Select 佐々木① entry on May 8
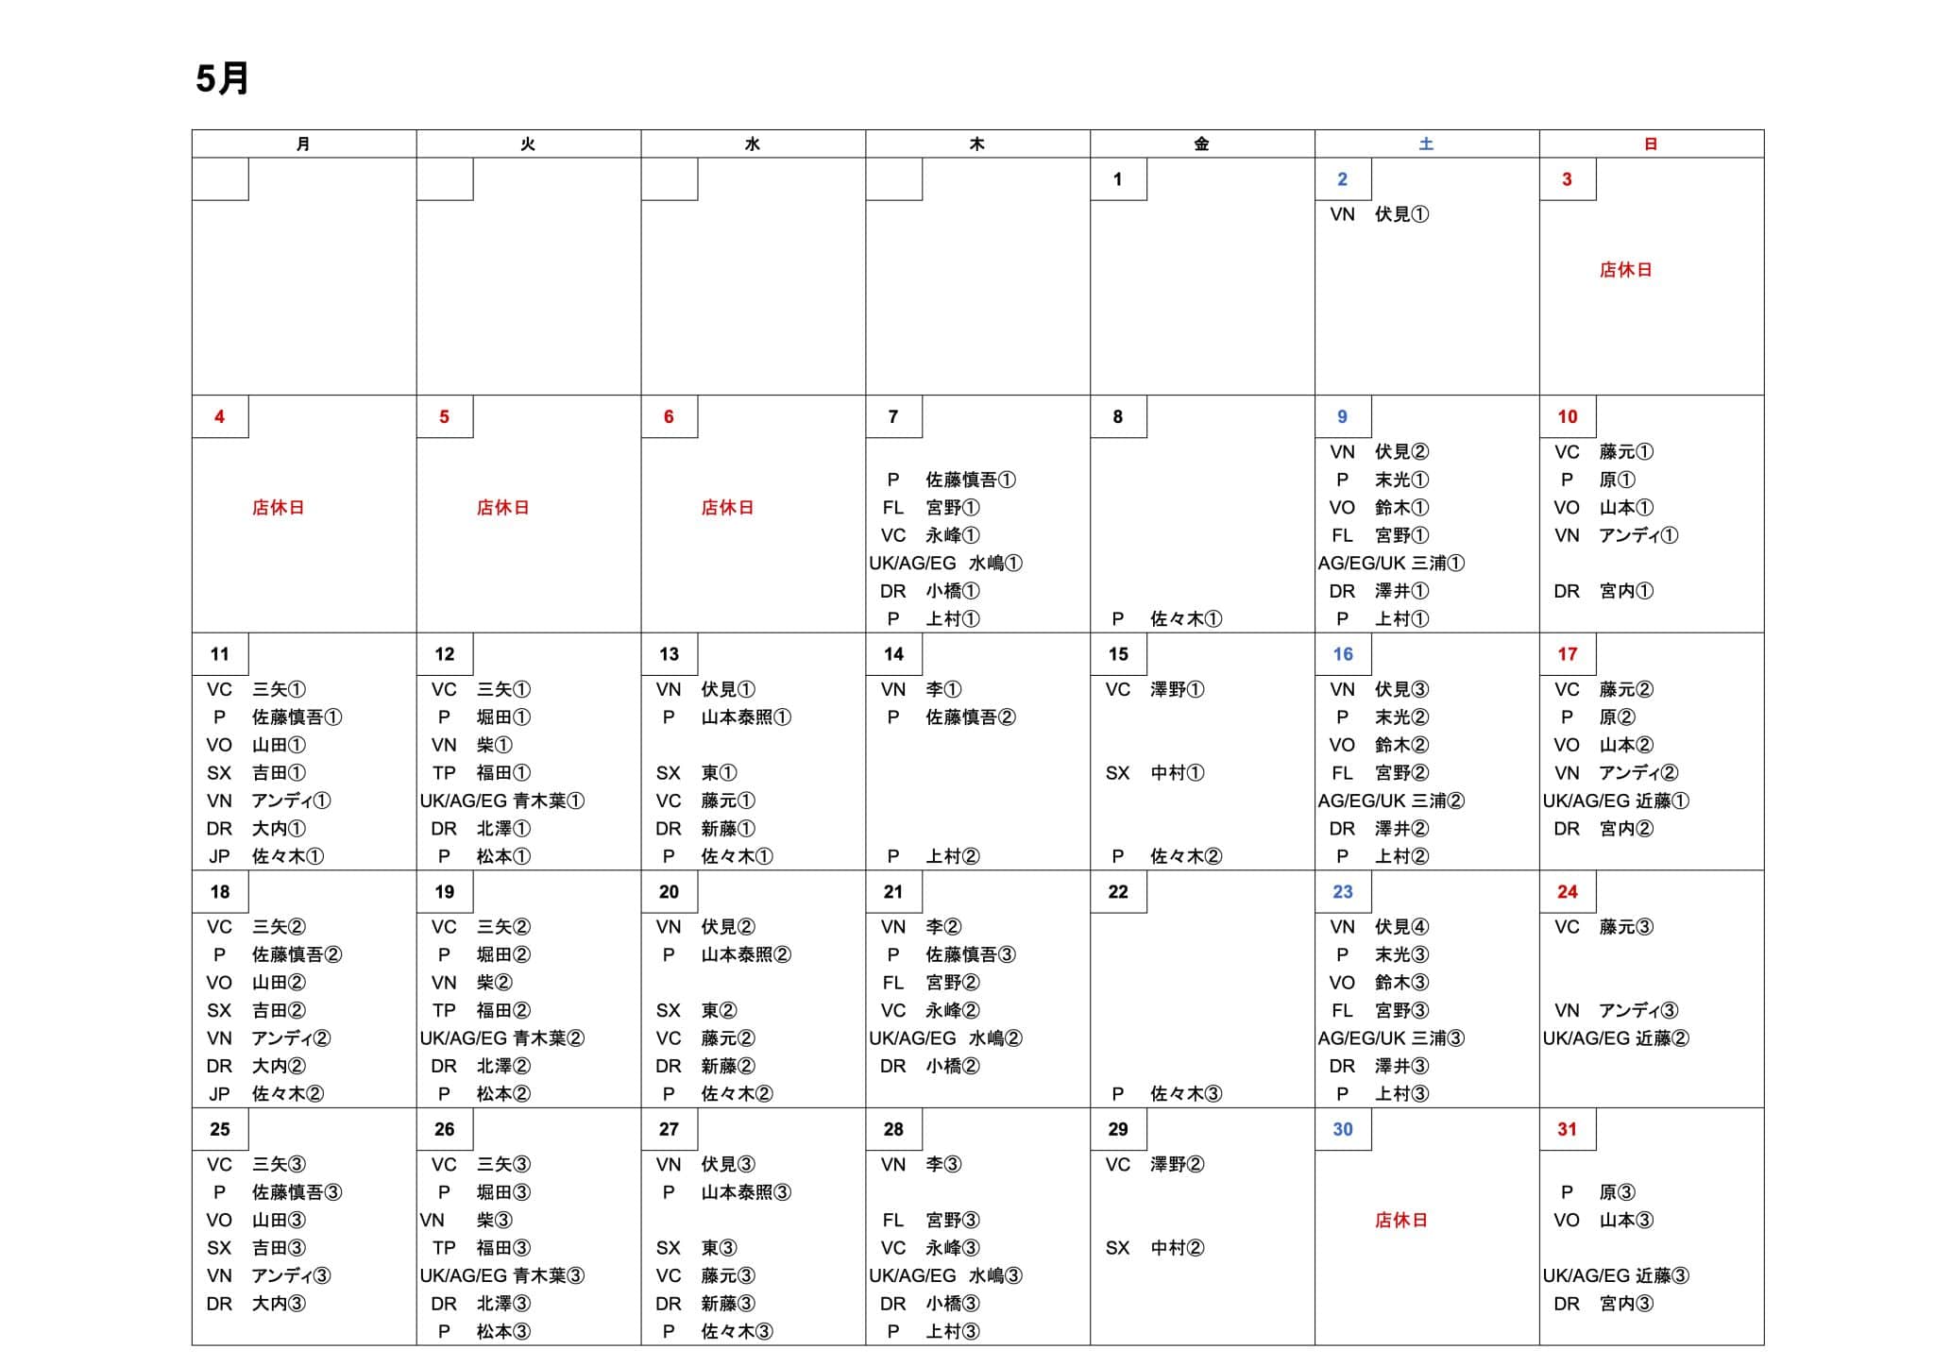The width and height of the screenshot is (1934, 1366). click(1186, 619)
